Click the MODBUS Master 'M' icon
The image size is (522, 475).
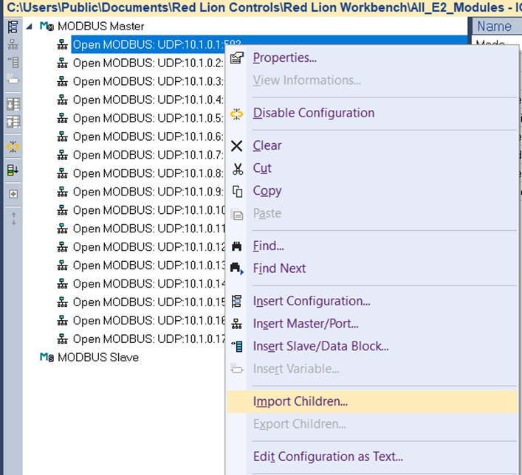(x=47, y=27)
